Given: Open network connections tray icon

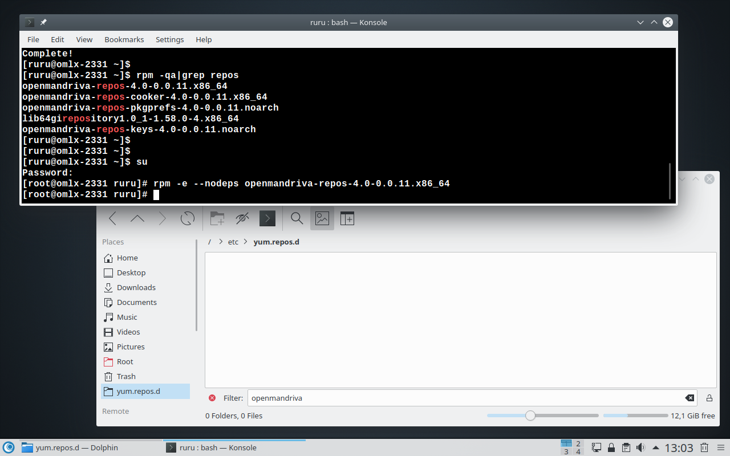Looking at the screenshot, I should click(597, 447).
